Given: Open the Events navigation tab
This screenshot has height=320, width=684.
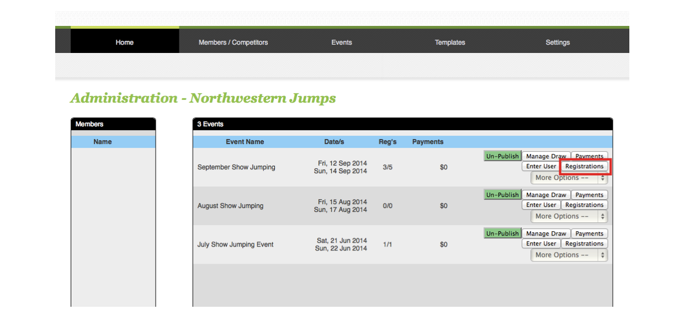Looking at the screenshot, I should point(341,42).
